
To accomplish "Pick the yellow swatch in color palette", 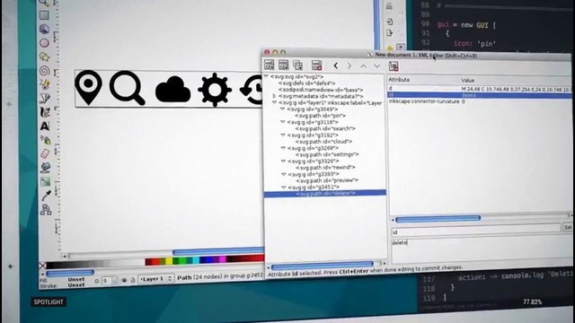I will (x=169, y=261).
